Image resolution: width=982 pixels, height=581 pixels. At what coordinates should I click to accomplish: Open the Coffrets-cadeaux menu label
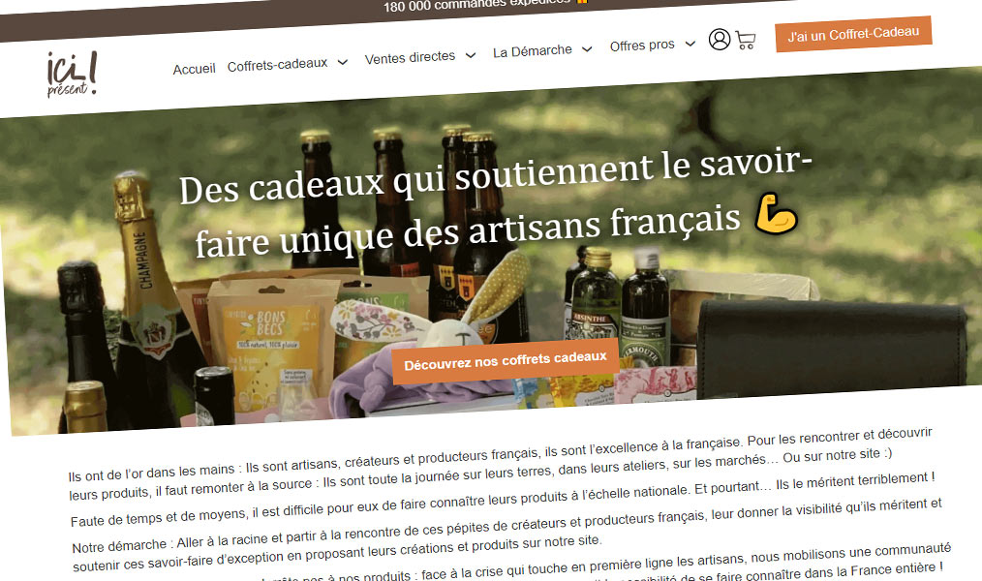point(277,65)
